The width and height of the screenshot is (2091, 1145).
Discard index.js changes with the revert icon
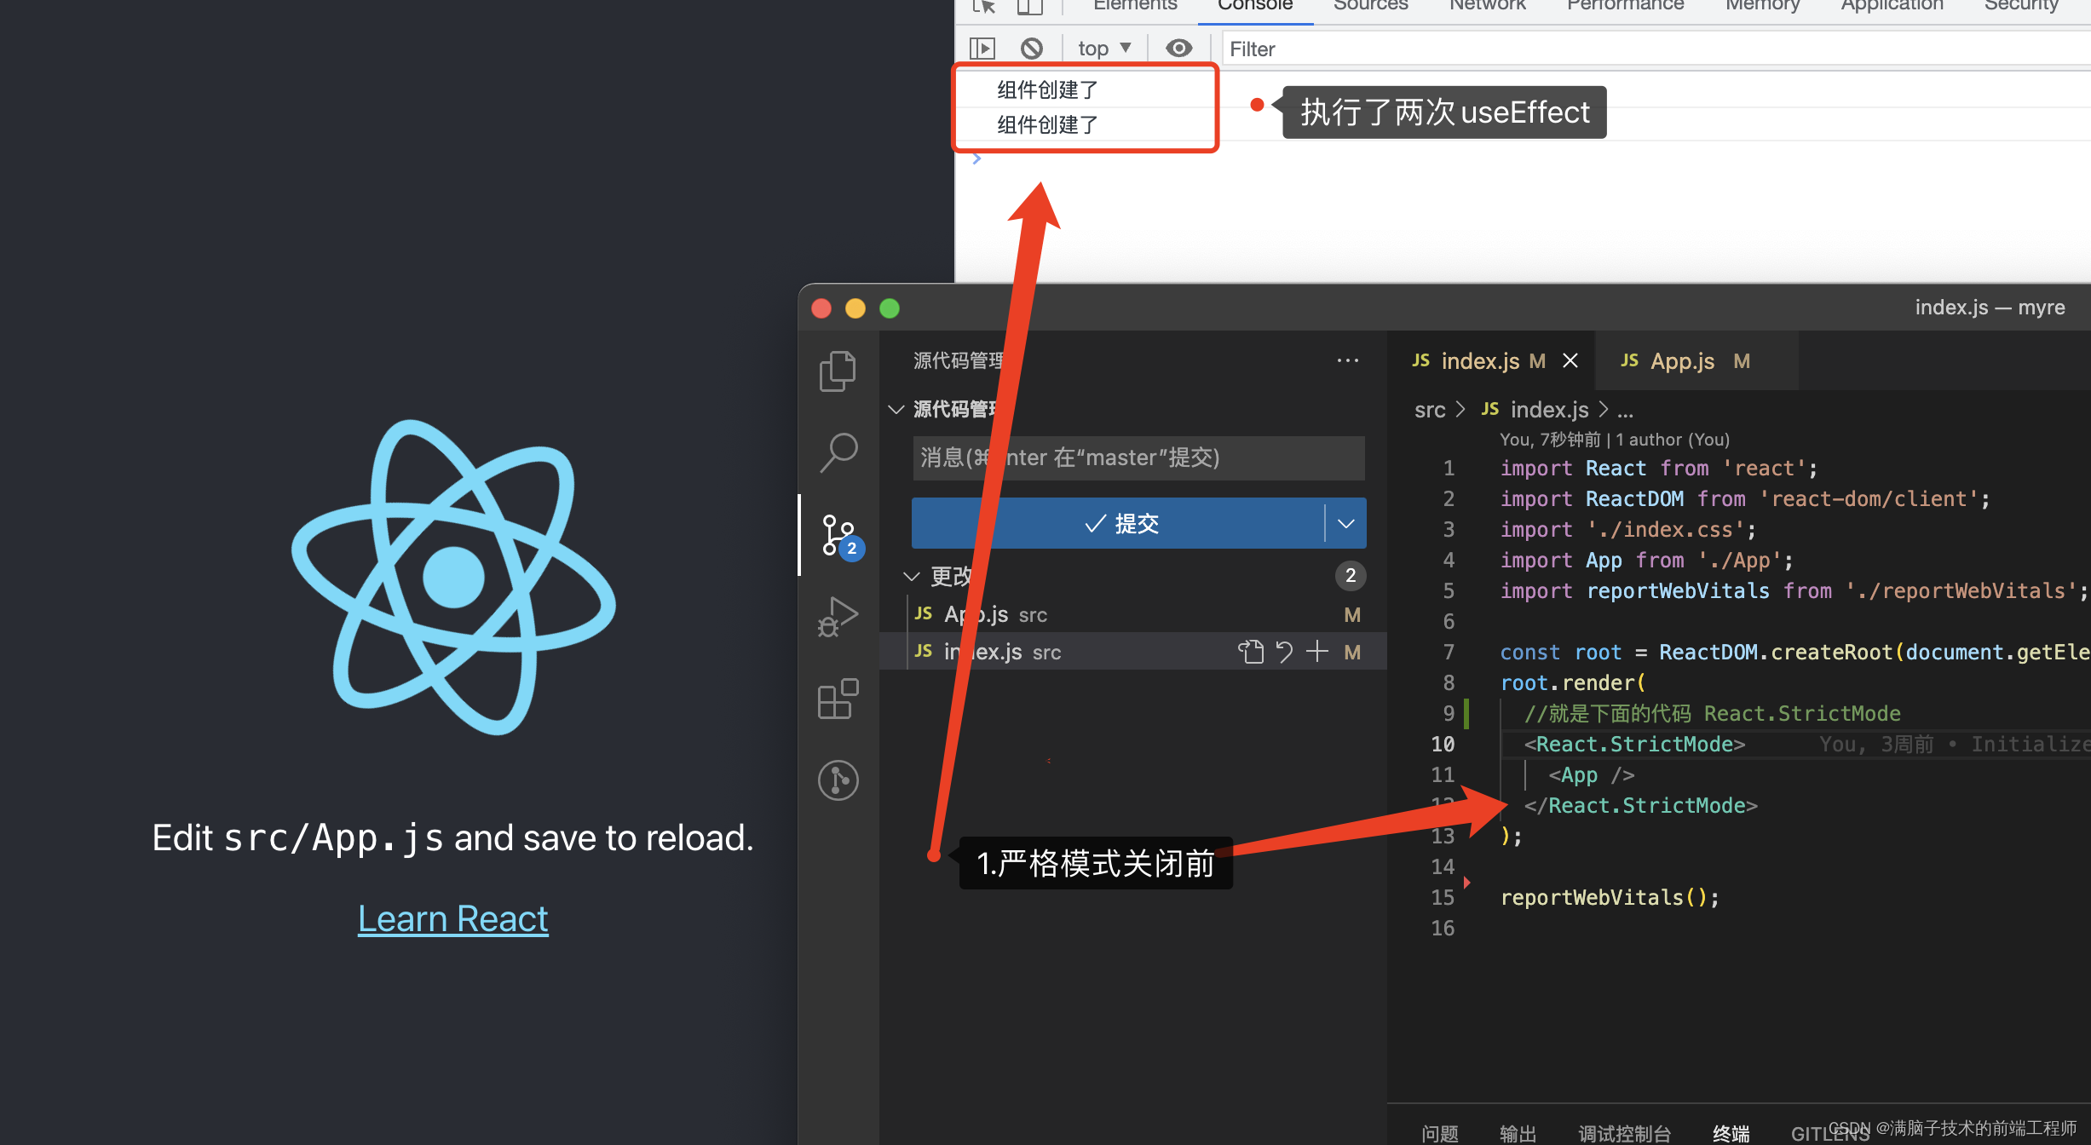(x=1284, y=652)
